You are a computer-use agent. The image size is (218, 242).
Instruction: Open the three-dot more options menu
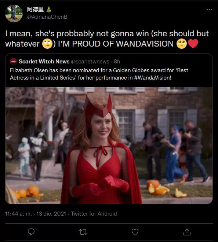click(209, 10)
